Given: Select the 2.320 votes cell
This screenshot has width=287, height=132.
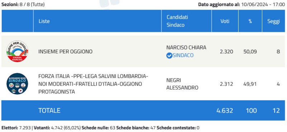Looking at the screenshot, I should click(x=226, y=52).
